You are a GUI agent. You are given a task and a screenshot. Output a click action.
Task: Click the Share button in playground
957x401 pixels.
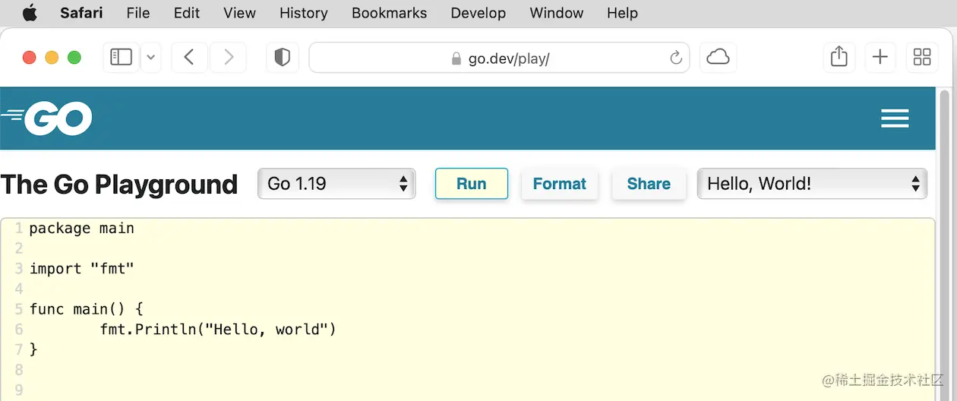click(x=649, y=184)
